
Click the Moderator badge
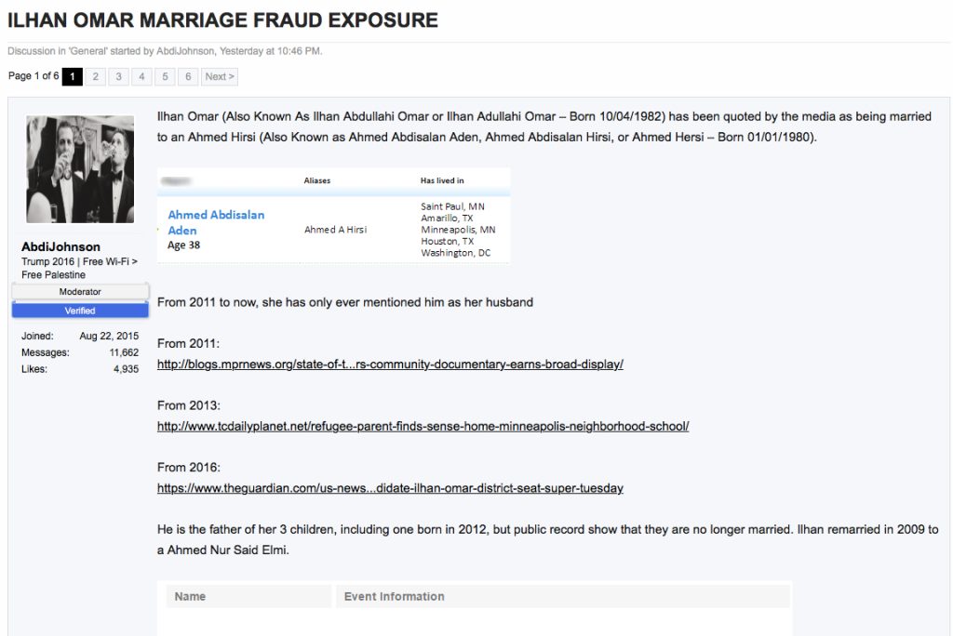80,292
